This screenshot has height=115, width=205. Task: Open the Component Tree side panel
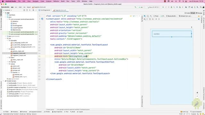pos(142,101)
